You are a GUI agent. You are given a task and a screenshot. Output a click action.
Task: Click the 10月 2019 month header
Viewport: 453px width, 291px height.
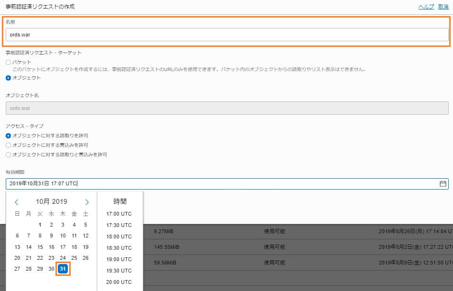[51, 201]
